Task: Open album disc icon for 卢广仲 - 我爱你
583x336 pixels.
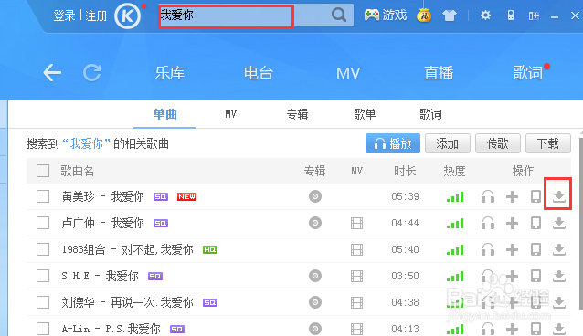Action: (315, 223)
